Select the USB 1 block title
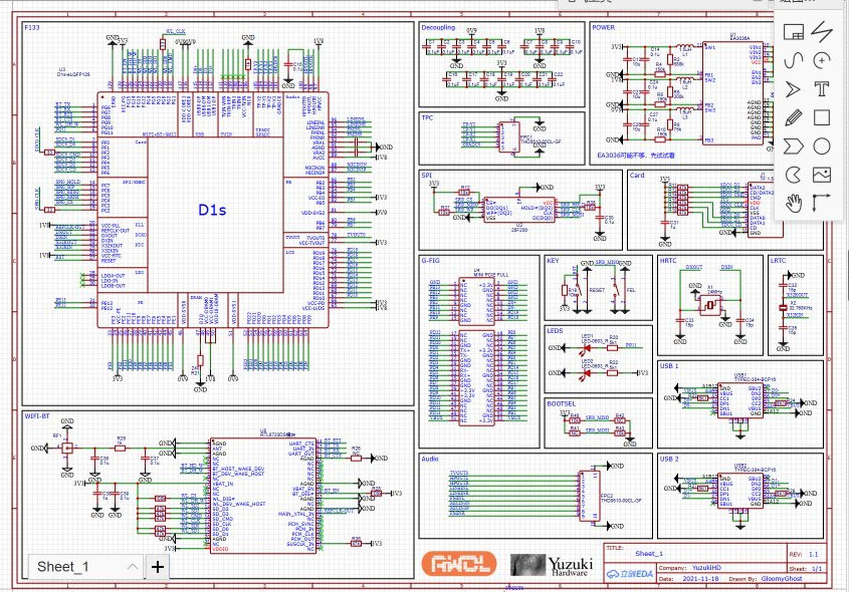The width and height of the screenshot is (849, 592). click(x=669, y=366)
